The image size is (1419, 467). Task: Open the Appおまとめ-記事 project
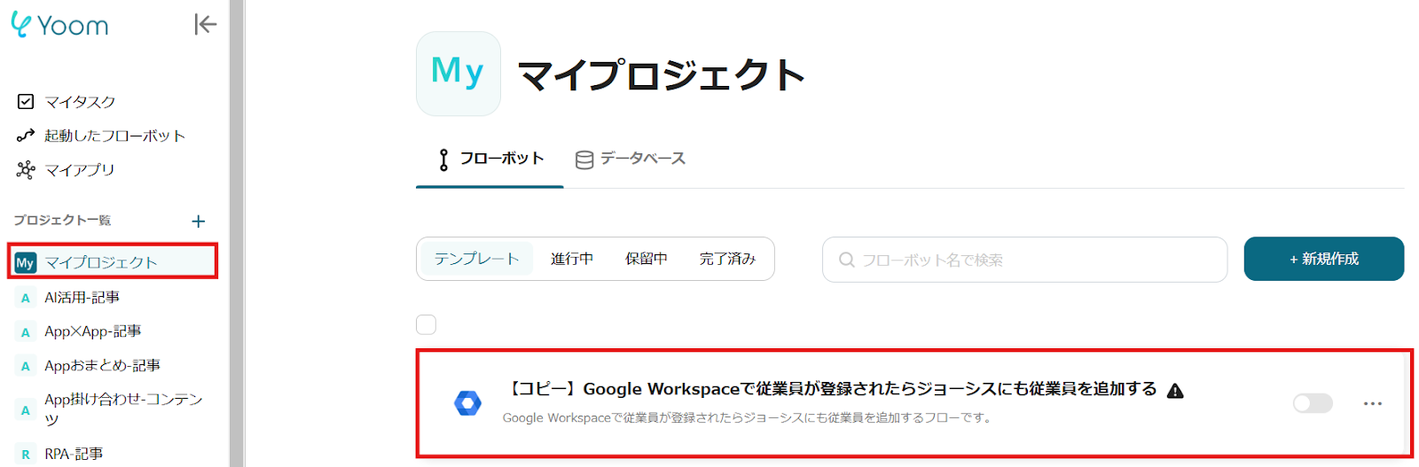pyautogui.click(x=102, y=365)
